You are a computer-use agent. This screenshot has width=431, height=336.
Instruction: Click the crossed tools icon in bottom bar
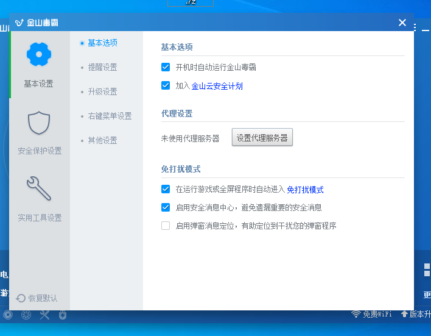44,315
